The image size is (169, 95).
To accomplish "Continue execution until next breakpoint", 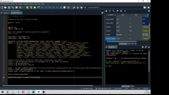I will click(x=57, y=7).
